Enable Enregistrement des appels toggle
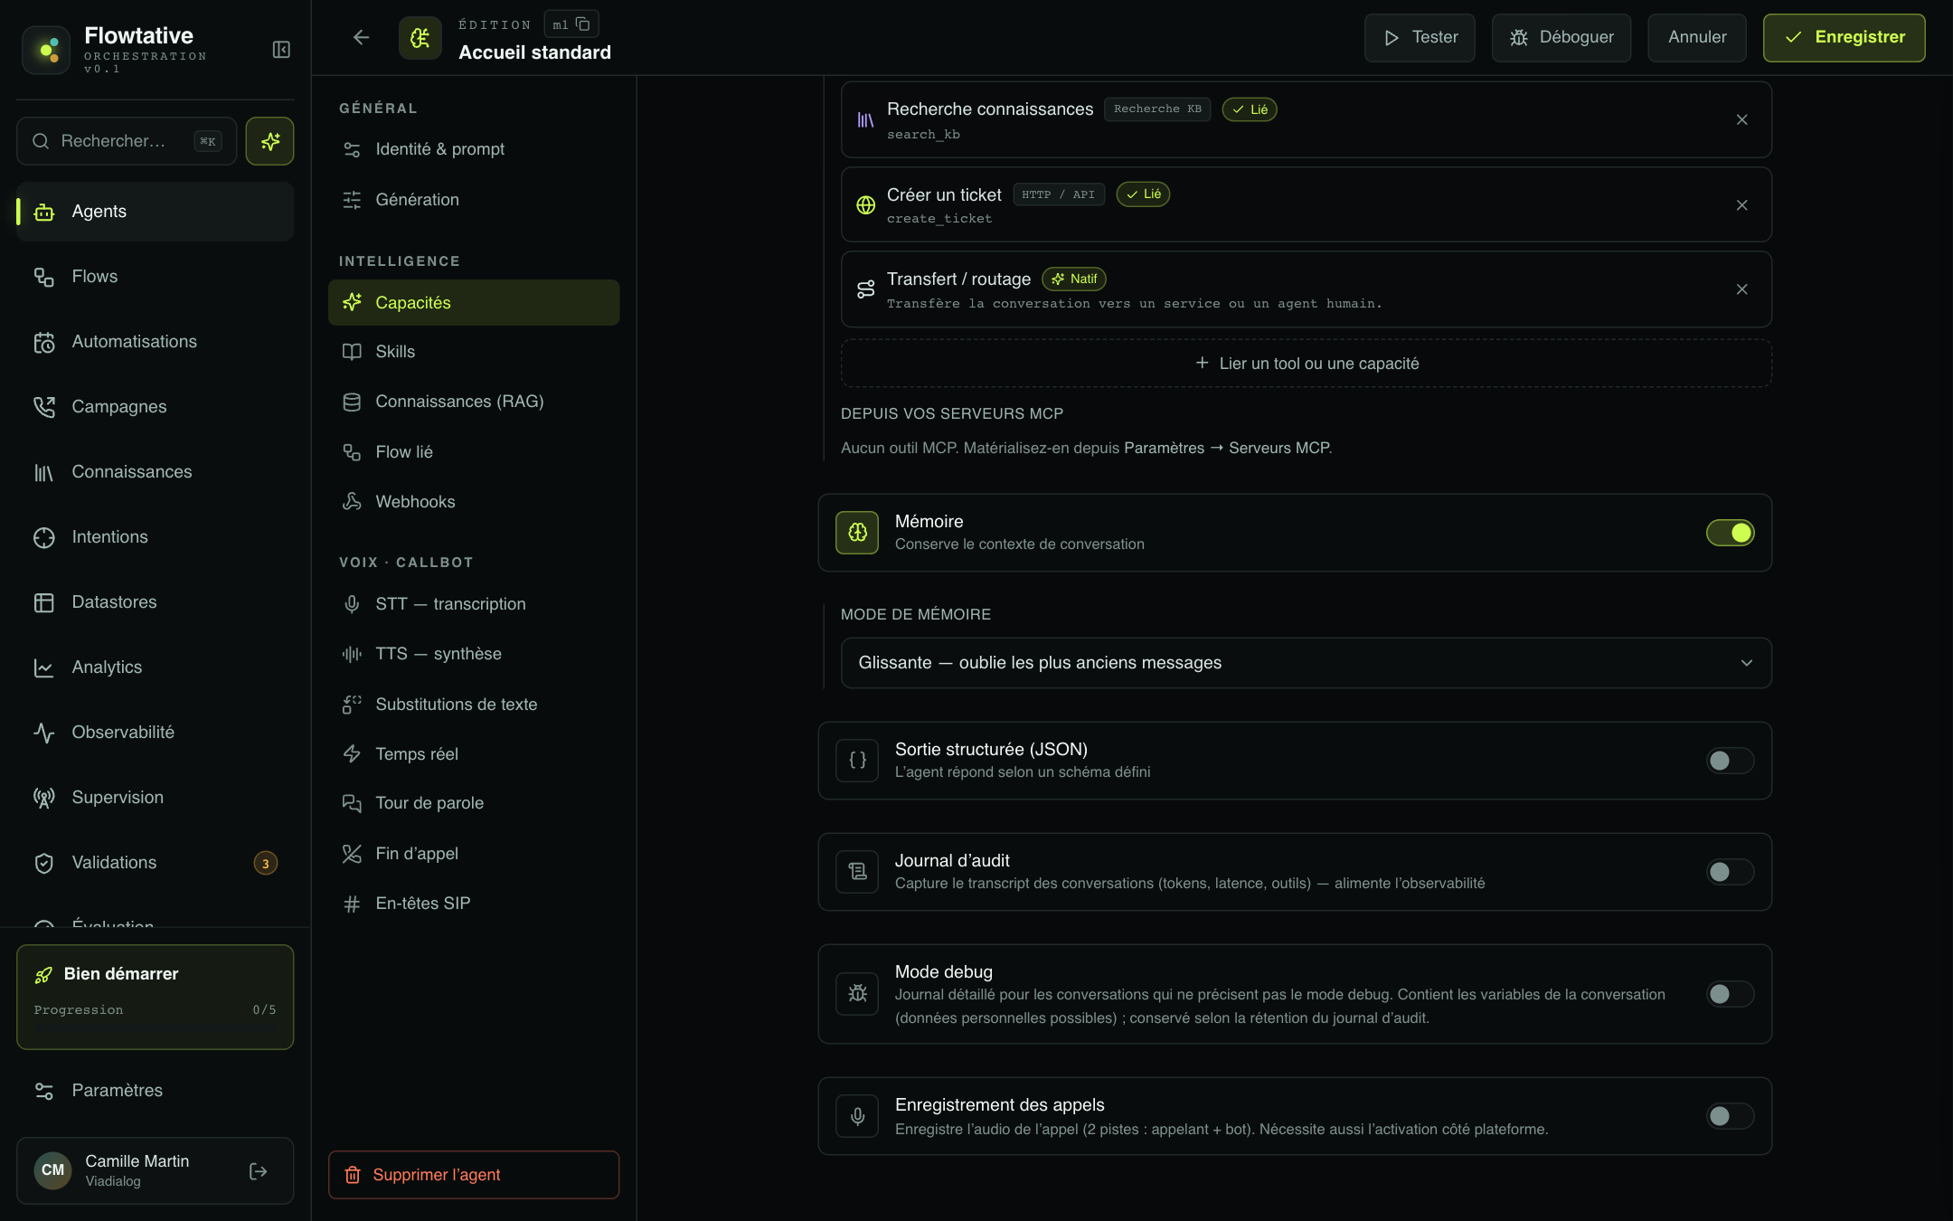1953x1221 pixels. pyautogui.click(x=1730, y=1116)
